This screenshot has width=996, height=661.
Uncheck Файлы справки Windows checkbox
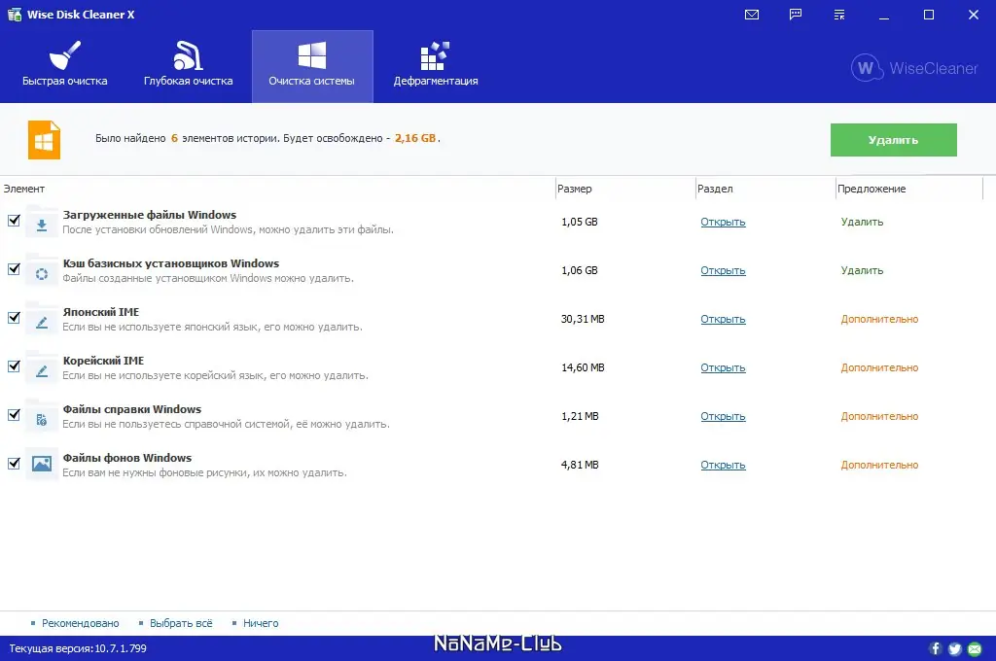click(x=14, y=415)
